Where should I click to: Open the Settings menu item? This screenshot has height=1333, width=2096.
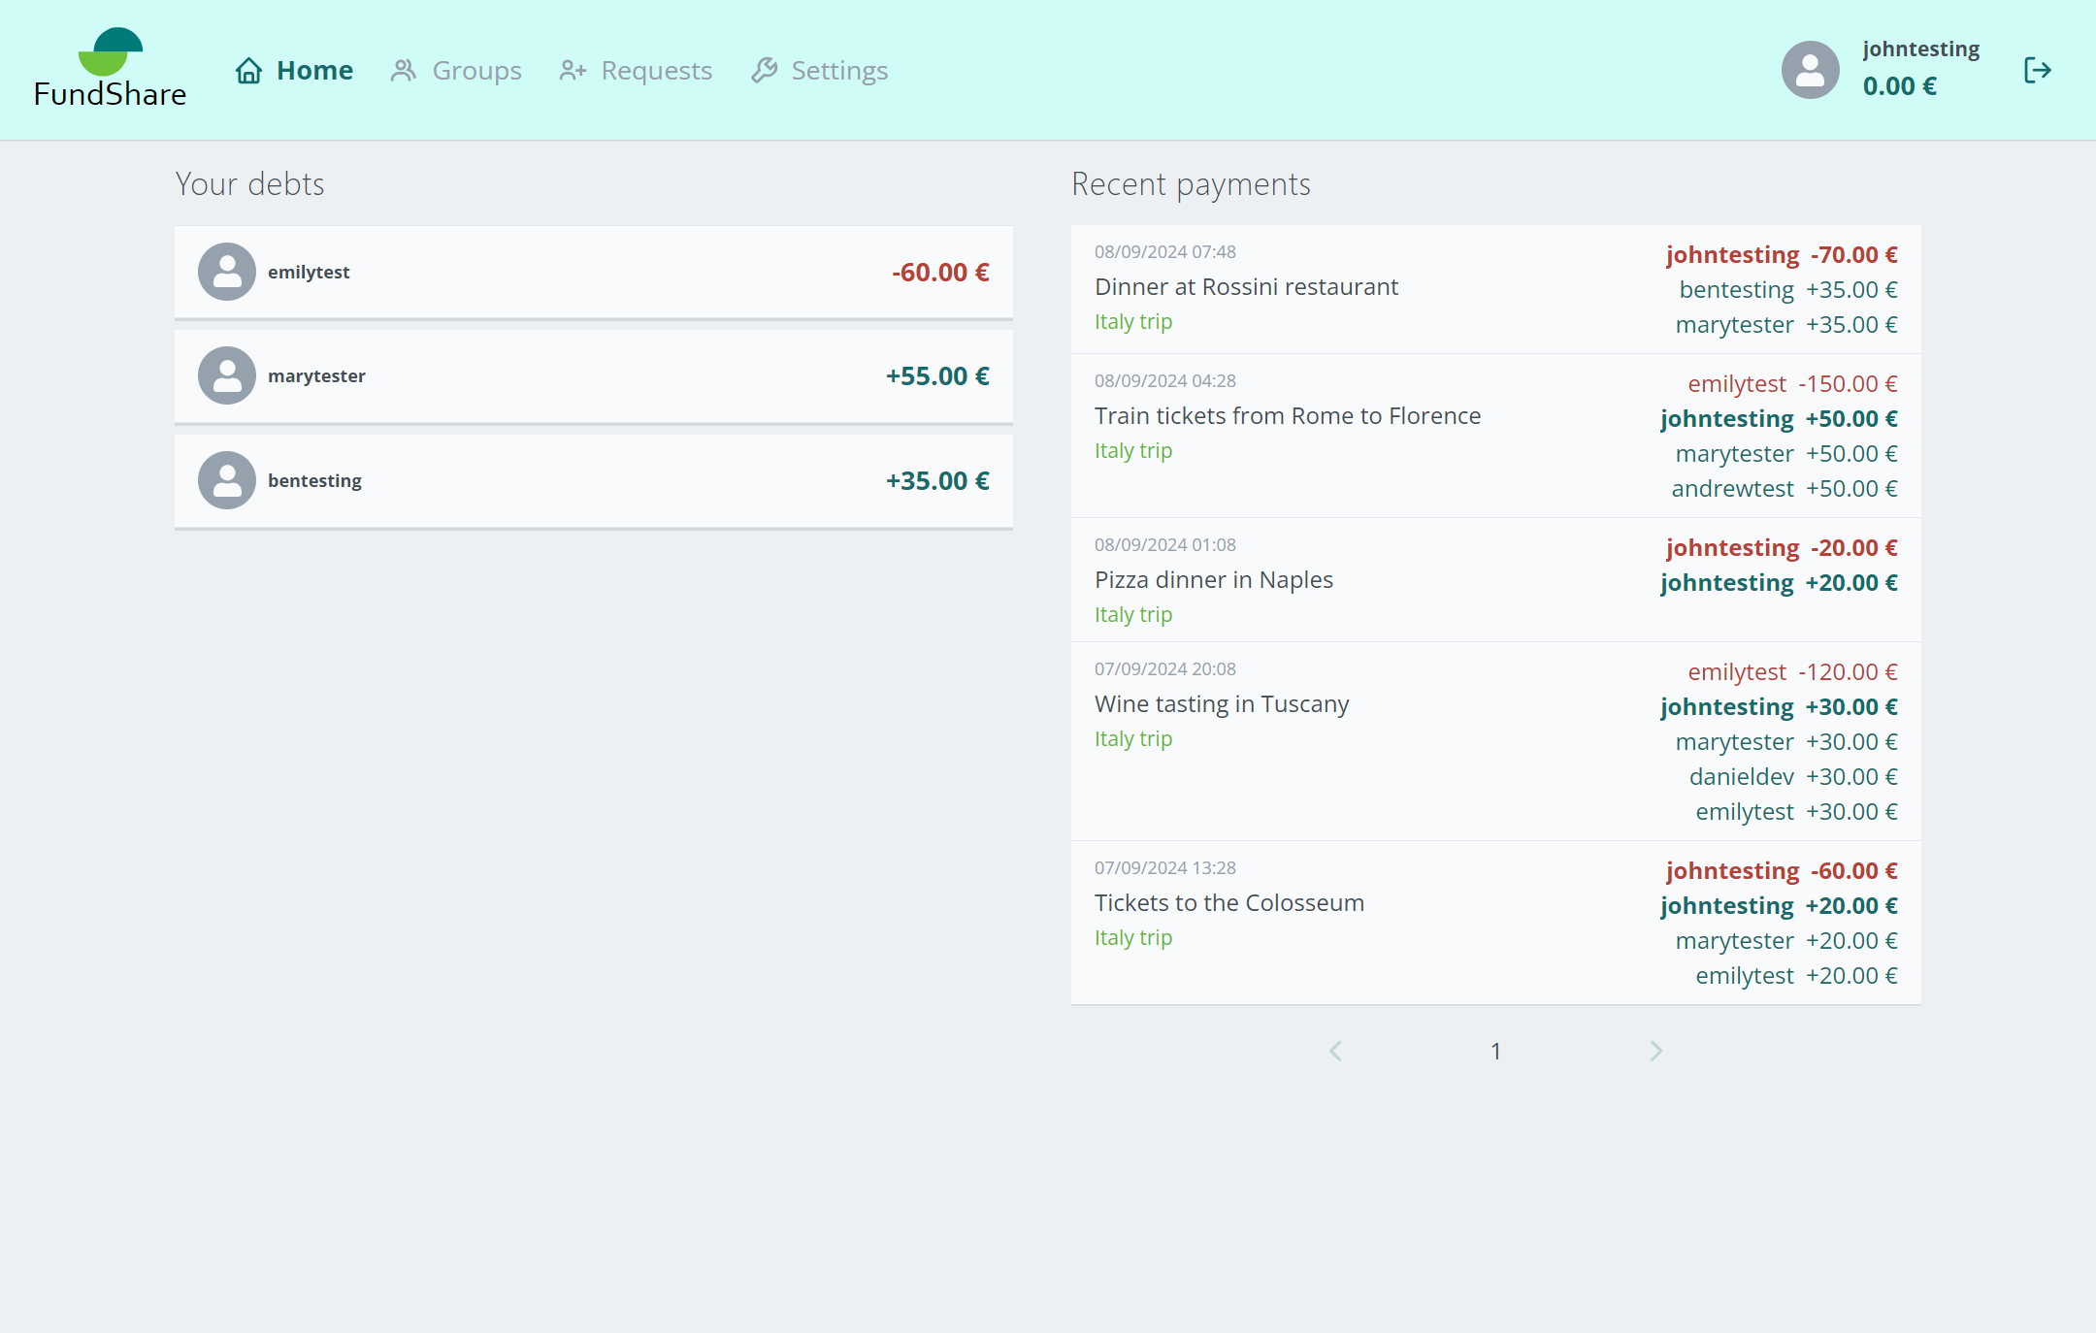[839, 71]
